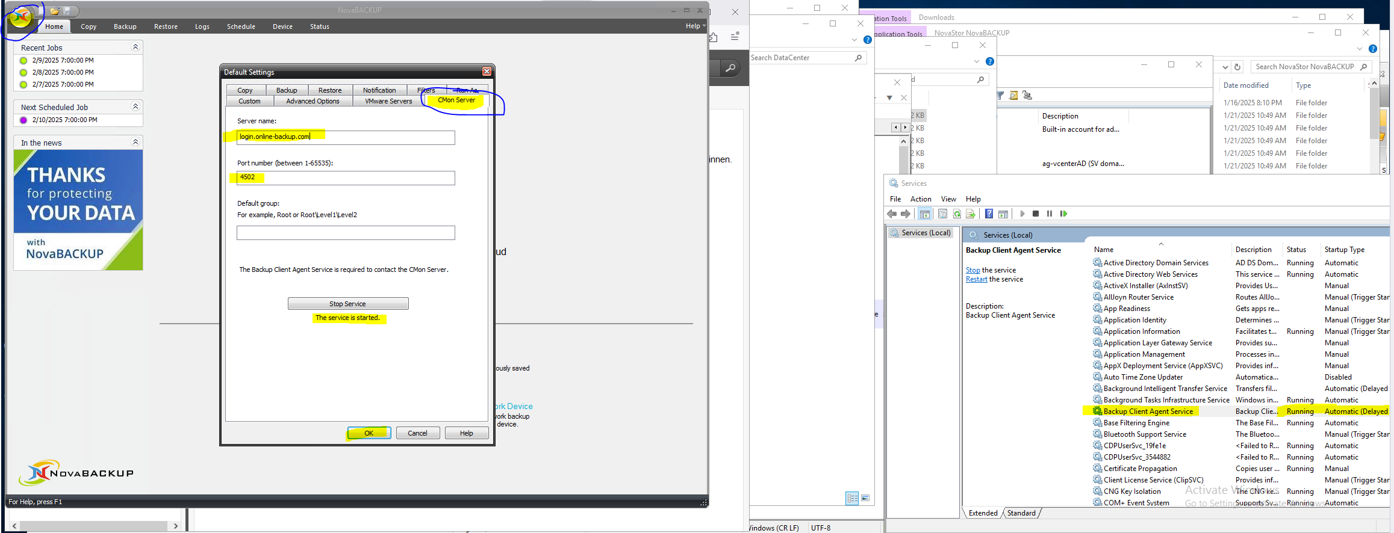Click the Default group input field
Image resolution: width=1394 pixels, height=533 pixels.
pos(346,233)
